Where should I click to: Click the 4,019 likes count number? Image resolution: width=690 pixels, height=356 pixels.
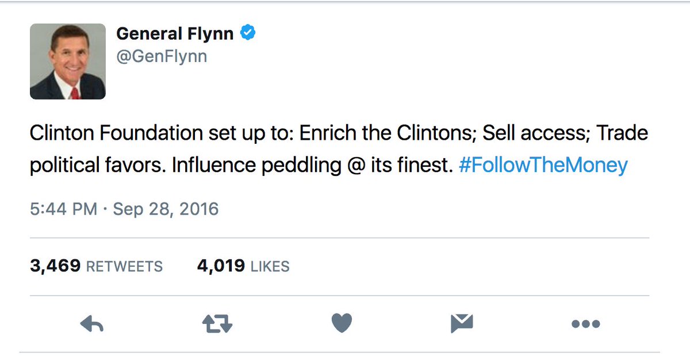(x=221, y=266)
